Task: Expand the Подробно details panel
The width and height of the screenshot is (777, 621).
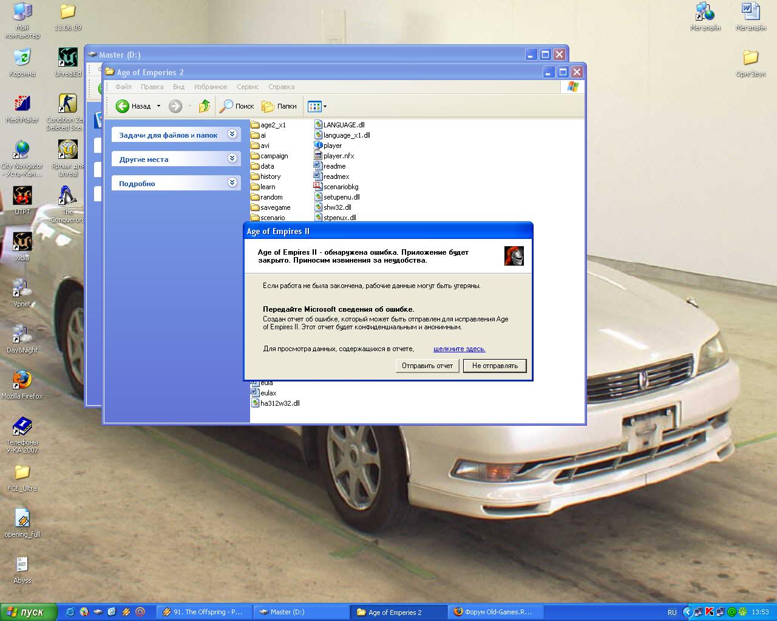Action: click(x=232, y=183)
